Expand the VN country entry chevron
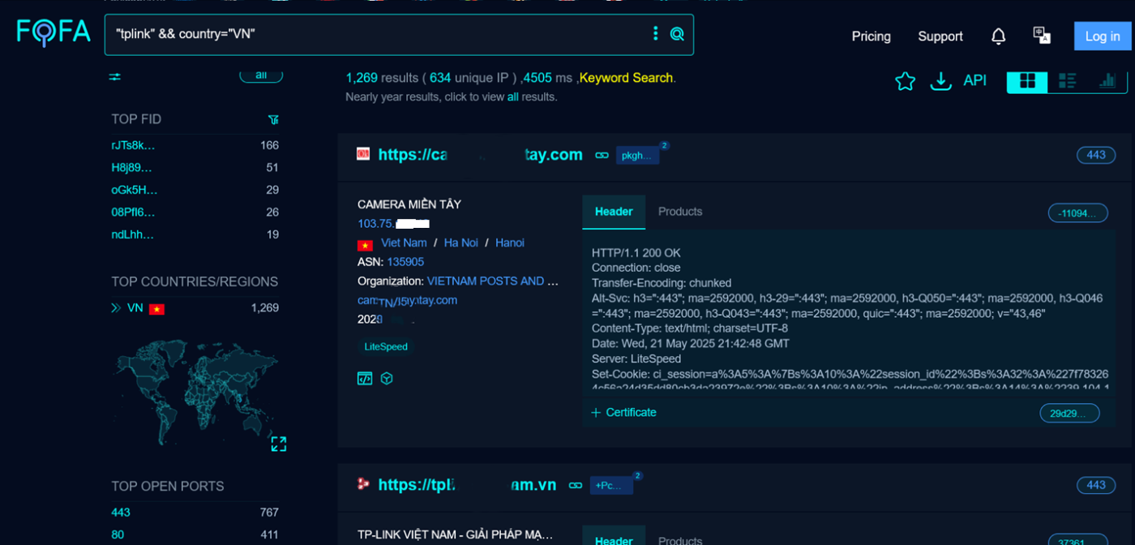Image resolution: width=1135 pixels, height=545 pixels. coord(116,308)
